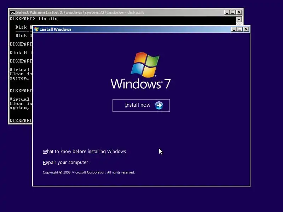Click the copyright 2009 Microsoft Corporation text
The image size is (283, 212).
point(89,172)
